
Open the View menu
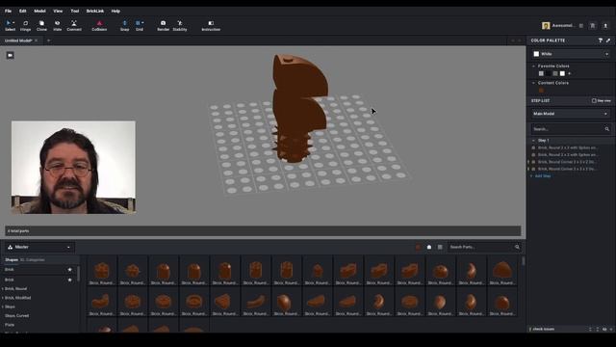click(58, 11)
